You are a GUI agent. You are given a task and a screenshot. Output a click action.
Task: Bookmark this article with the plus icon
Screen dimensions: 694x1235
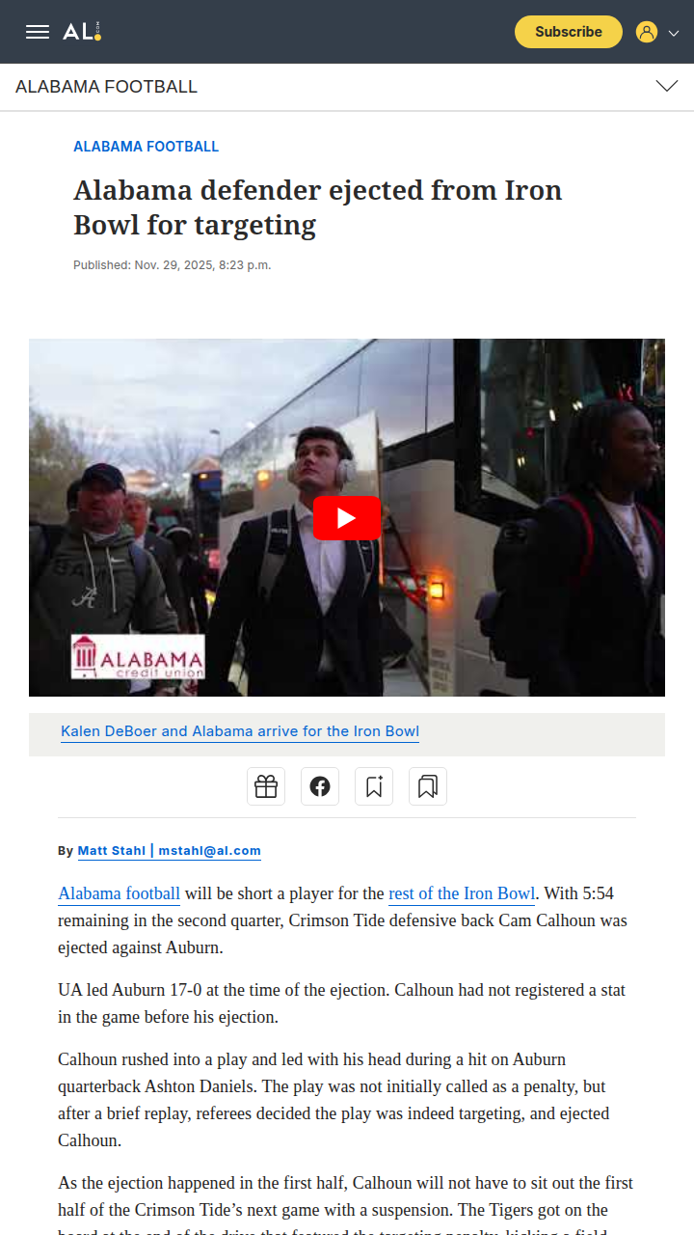(374, 786)
